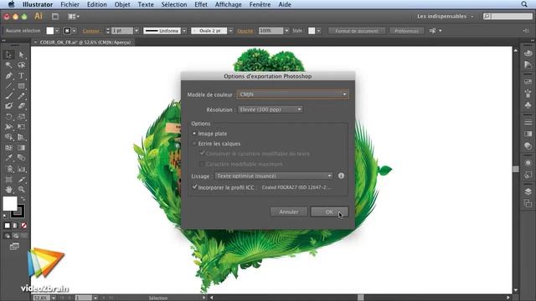Viewport: 536px width, 301px height.
Task: Open the Ovale 2 pt brush dropdown
Action: click(231, 31)
